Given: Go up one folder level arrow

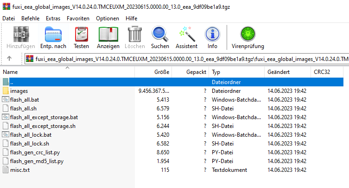Looking at the screenshot, I should [x=9, y=59].
